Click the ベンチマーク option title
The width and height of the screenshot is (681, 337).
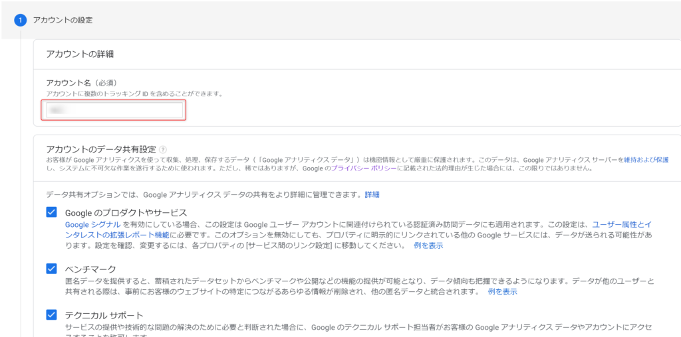[90, 269]
